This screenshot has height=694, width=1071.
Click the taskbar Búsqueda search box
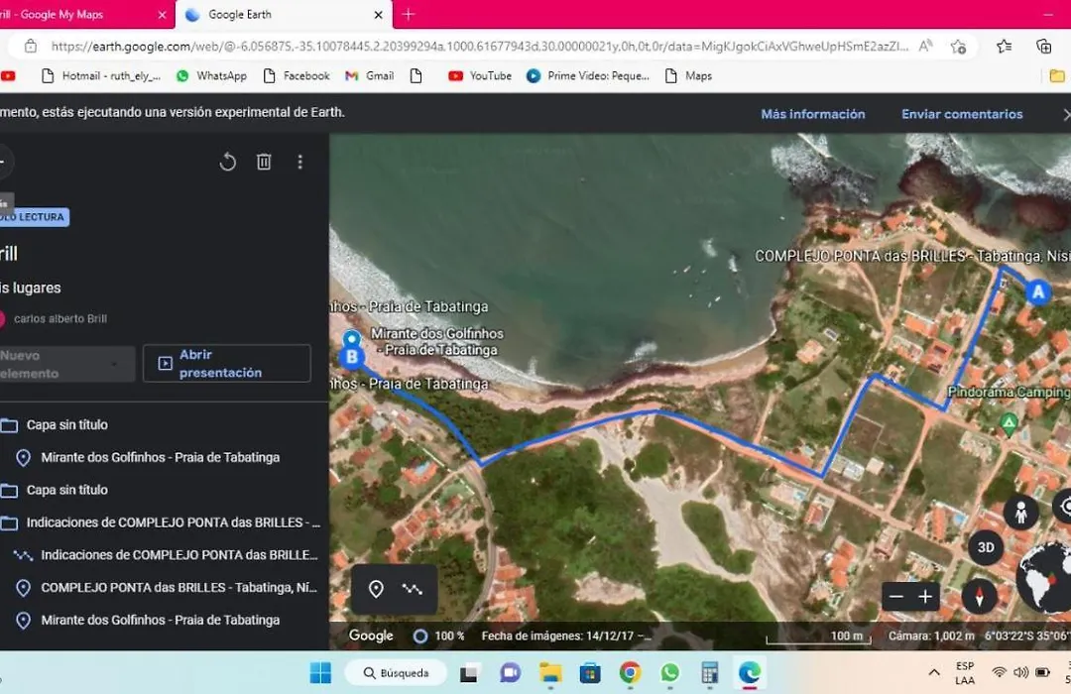[x=396, y=673]
